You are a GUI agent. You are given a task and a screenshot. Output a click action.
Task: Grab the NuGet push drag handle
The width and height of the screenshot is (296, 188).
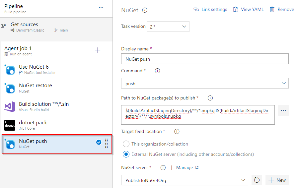tap(107, 143)
